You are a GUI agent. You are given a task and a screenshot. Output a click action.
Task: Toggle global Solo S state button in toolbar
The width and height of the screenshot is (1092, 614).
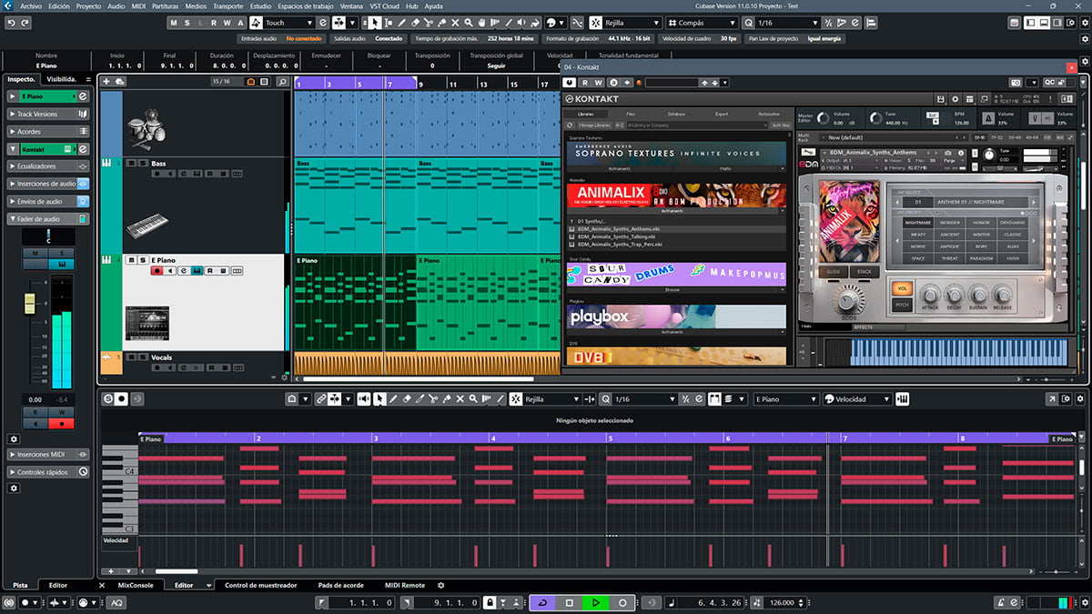tap(187, 22)
